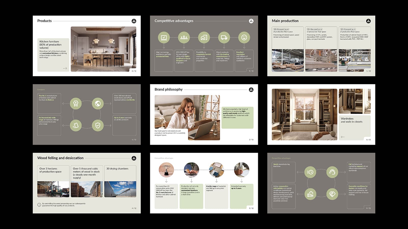
Task: Select the shield checkmark warranty icon
Action: 98,125
